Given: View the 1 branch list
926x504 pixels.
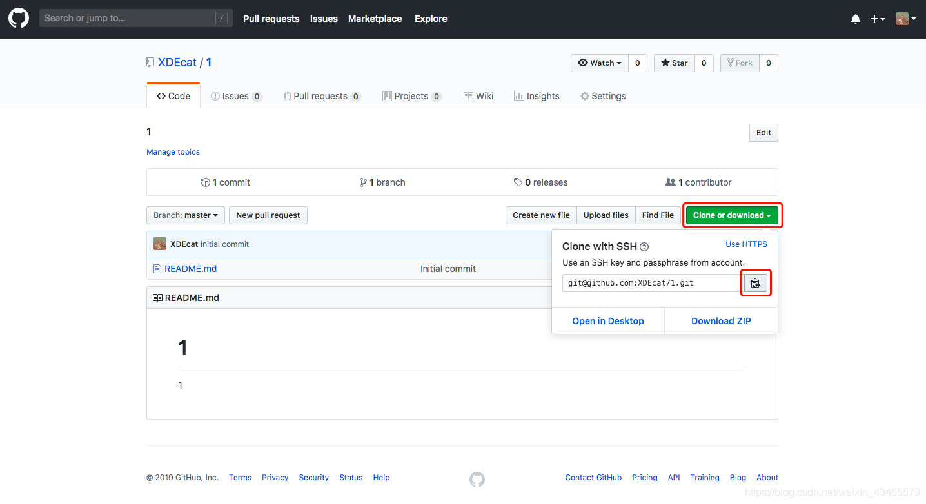Looking at the screenshot, I should point(383,182).
